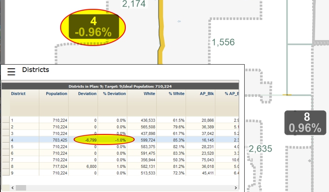
Task: Click the row selector for district 1
Action: (x=5, y=120)
